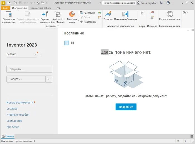195x144 pixels.
Task: Open App Store link
Action: pyautogui.click(x=13, y=127)
